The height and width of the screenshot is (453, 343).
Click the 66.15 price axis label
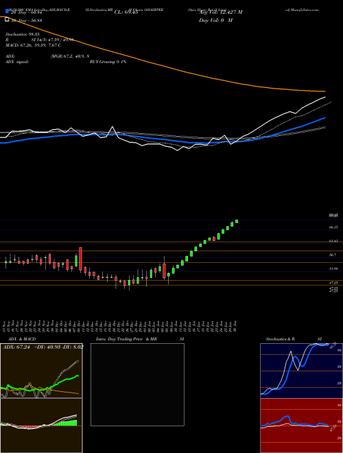point(333,228)
